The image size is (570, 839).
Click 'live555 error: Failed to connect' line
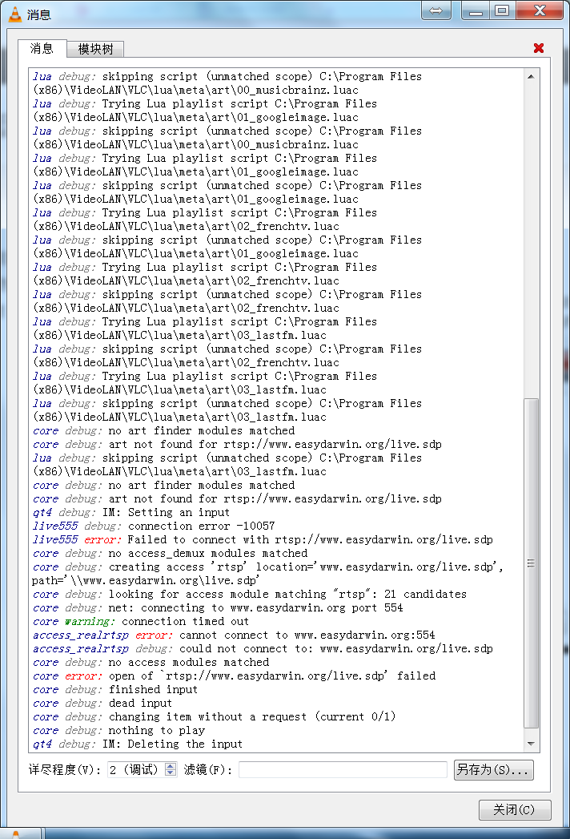pos(263,540)
